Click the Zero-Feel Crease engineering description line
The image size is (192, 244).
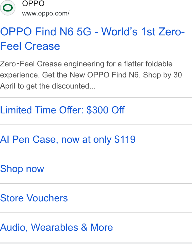pyautogui.click(x=86, y=64)
